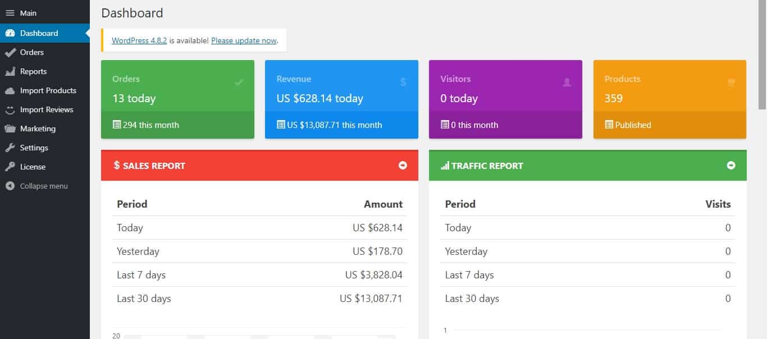Click the License key icon

point(10,167)
